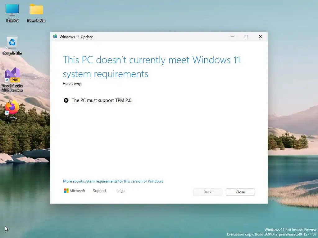Click 'The PC must support TPM 2.0.' text
The image size is (318, 238).
[102, 100]
